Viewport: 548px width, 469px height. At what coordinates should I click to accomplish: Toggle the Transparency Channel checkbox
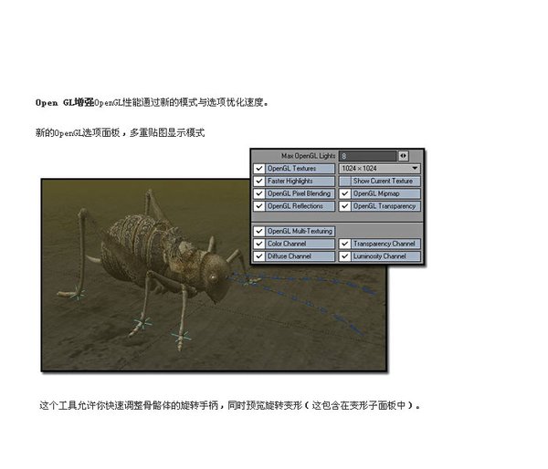[345, 244]
